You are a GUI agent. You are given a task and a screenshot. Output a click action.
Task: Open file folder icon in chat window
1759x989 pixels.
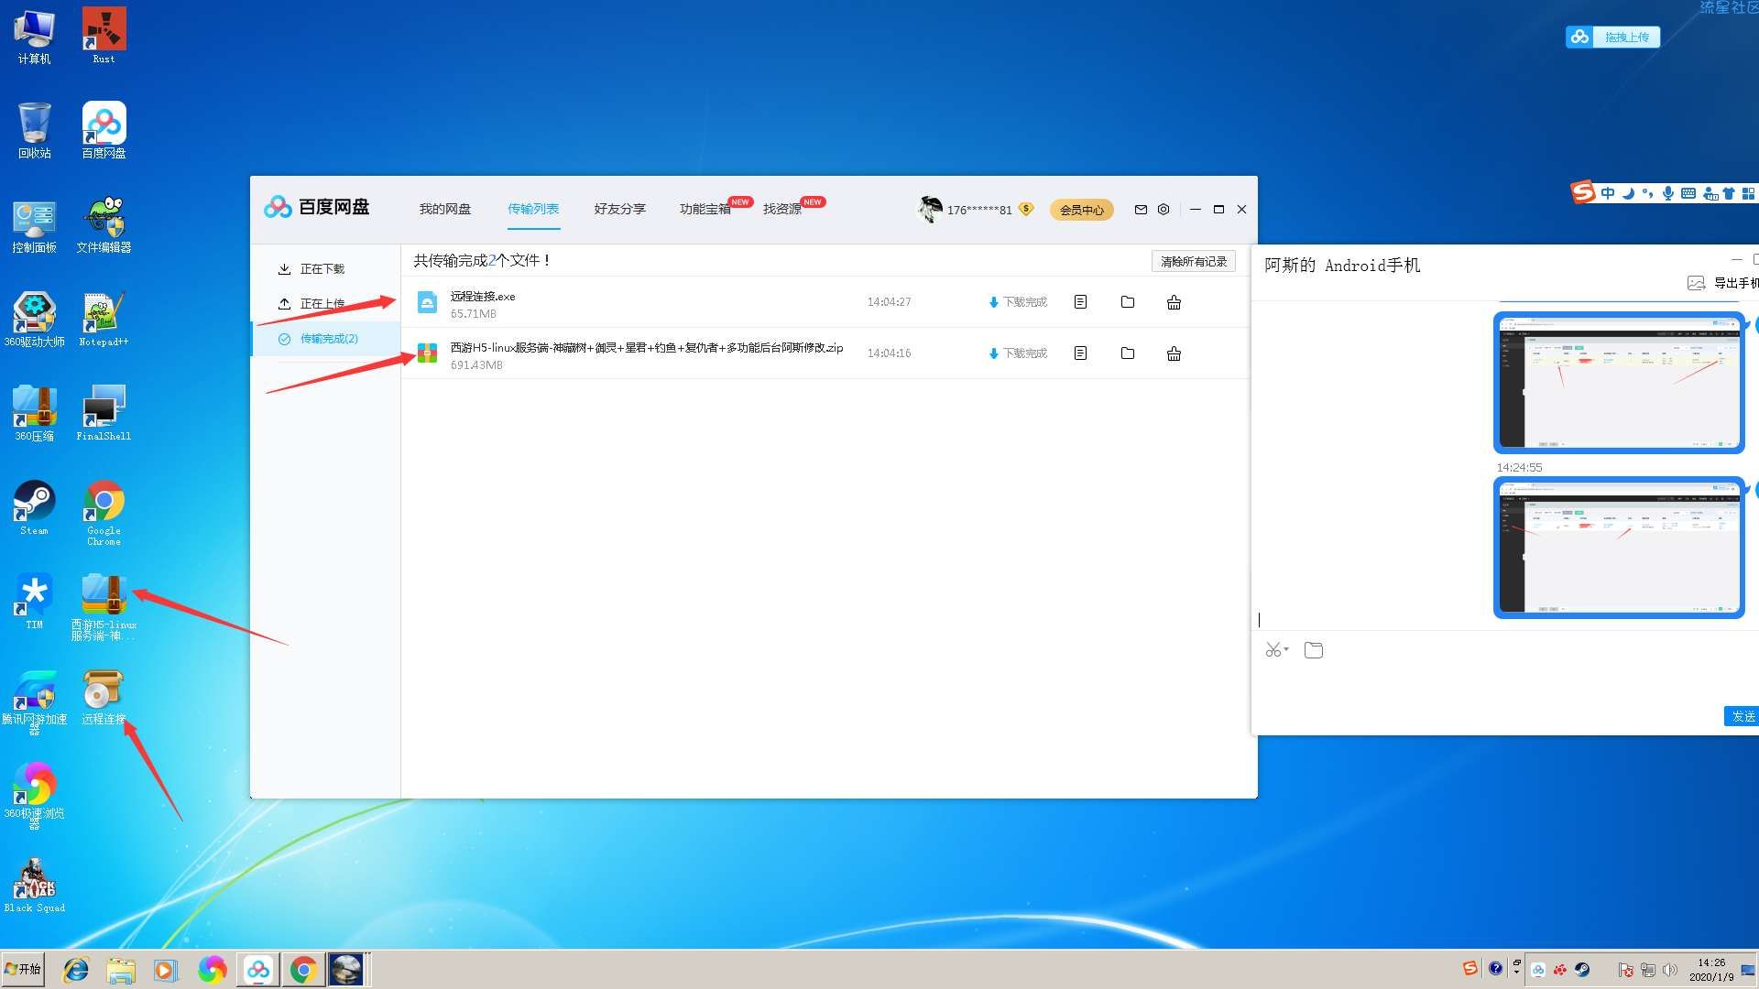(x=1314, y=650)
